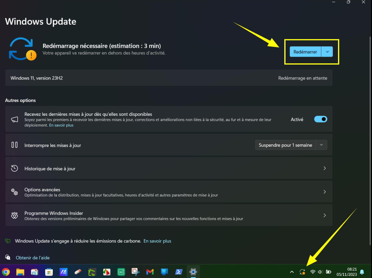Open the Wi-Fi network tray icon
This screenshot has height=278, width=372.
tap(313, 272)
